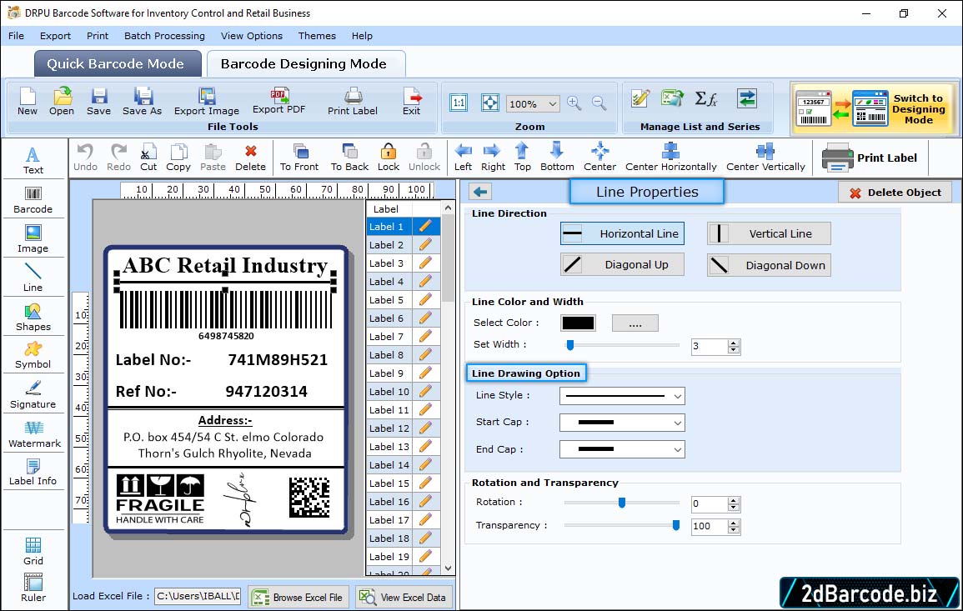The width and height of the screenshot is (963, 611).
Task: Toggle the Ruler display
Action: pos(33,588)
